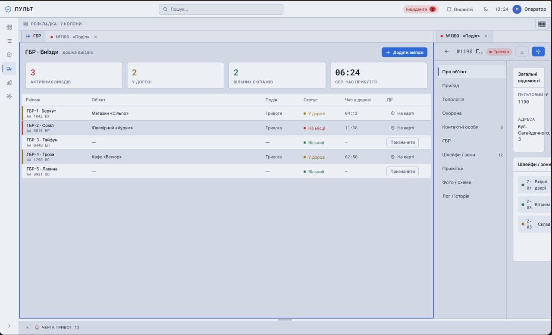Open the dashboard grid icon in sidebar
552x335 pixels.
pyautogui.click(x=9, y=27)
